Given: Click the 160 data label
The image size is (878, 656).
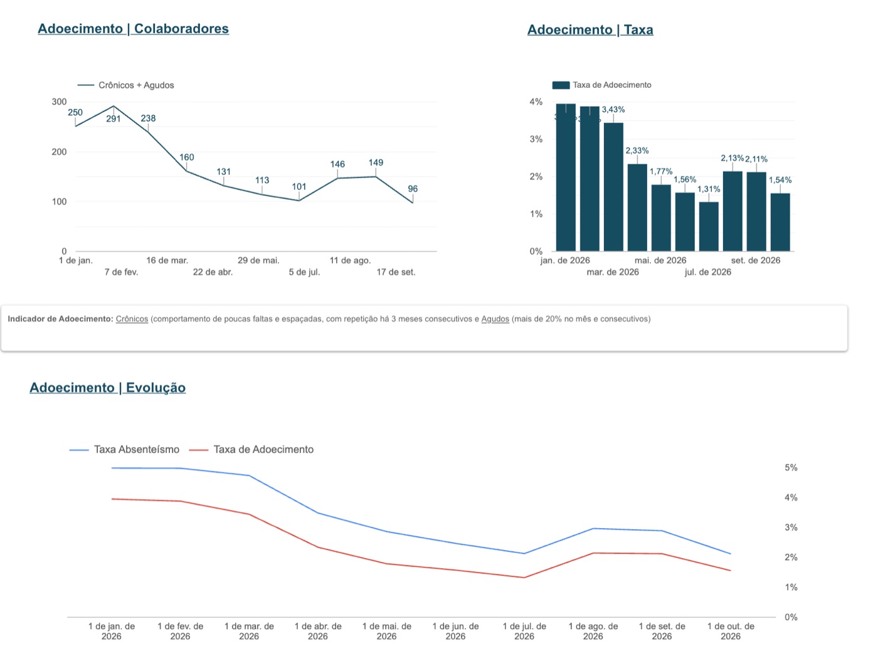Looking at the screenshot, I should [187, 157].
